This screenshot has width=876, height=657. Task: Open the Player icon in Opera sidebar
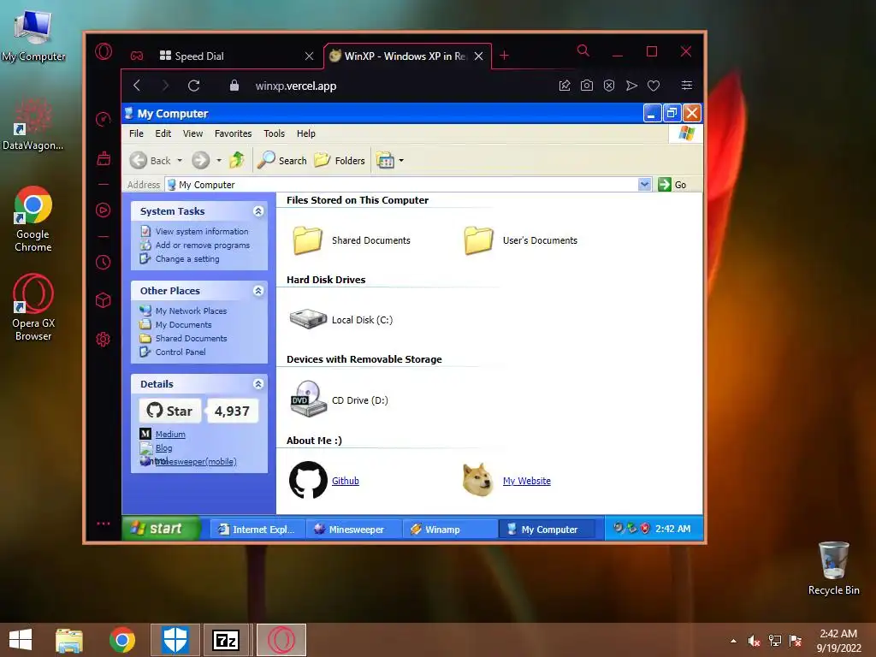104,210
